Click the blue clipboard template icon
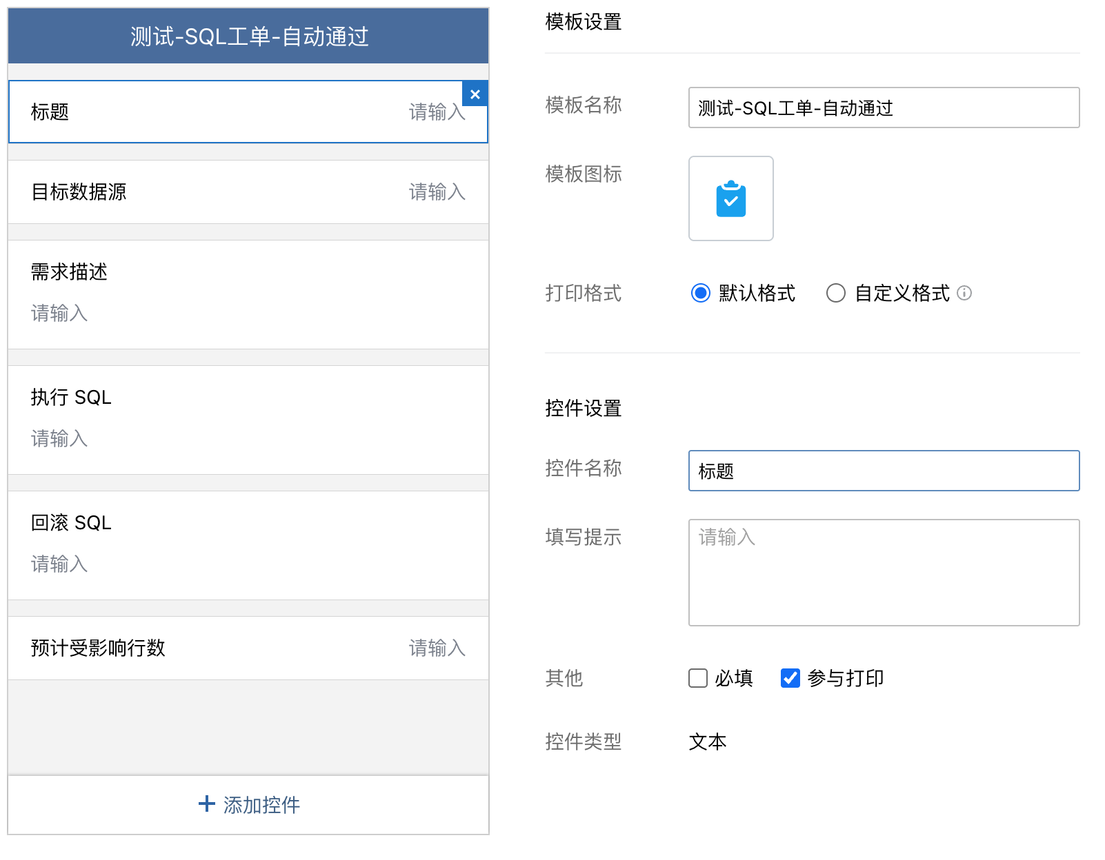Screen dimensions: 1105x860 coord(730,199)
